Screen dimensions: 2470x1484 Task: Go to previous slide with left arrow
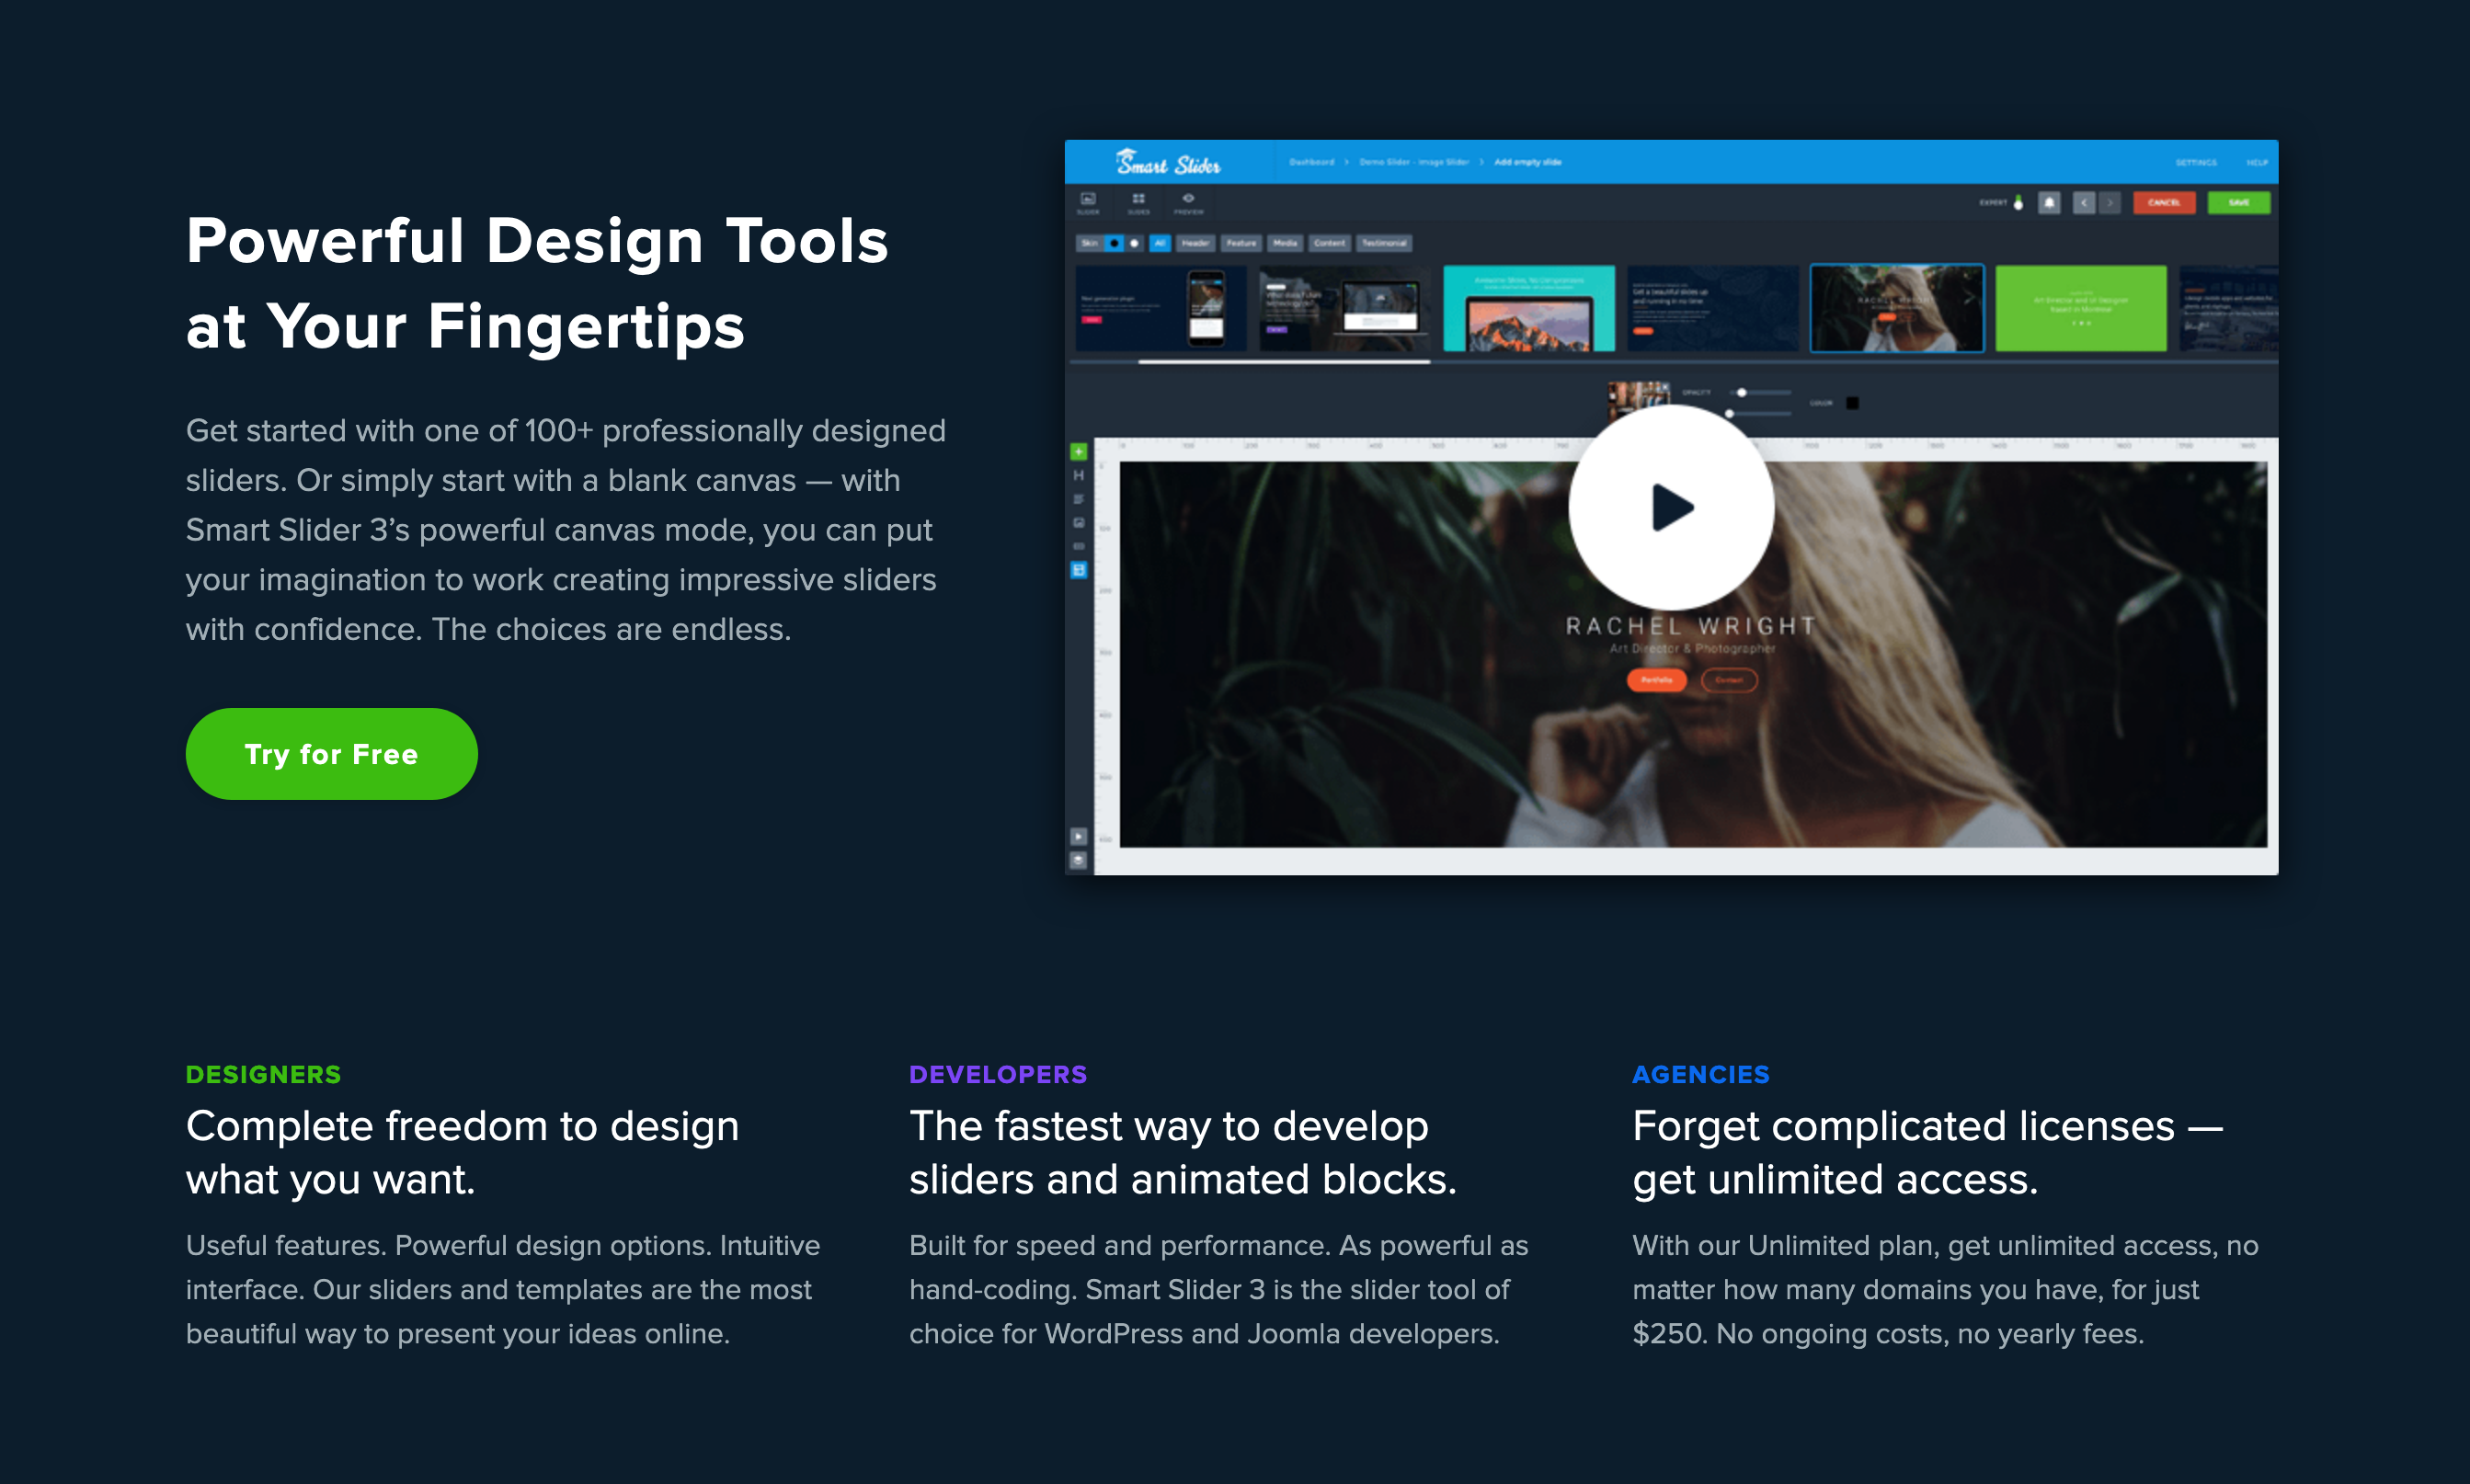[2084, 203]
